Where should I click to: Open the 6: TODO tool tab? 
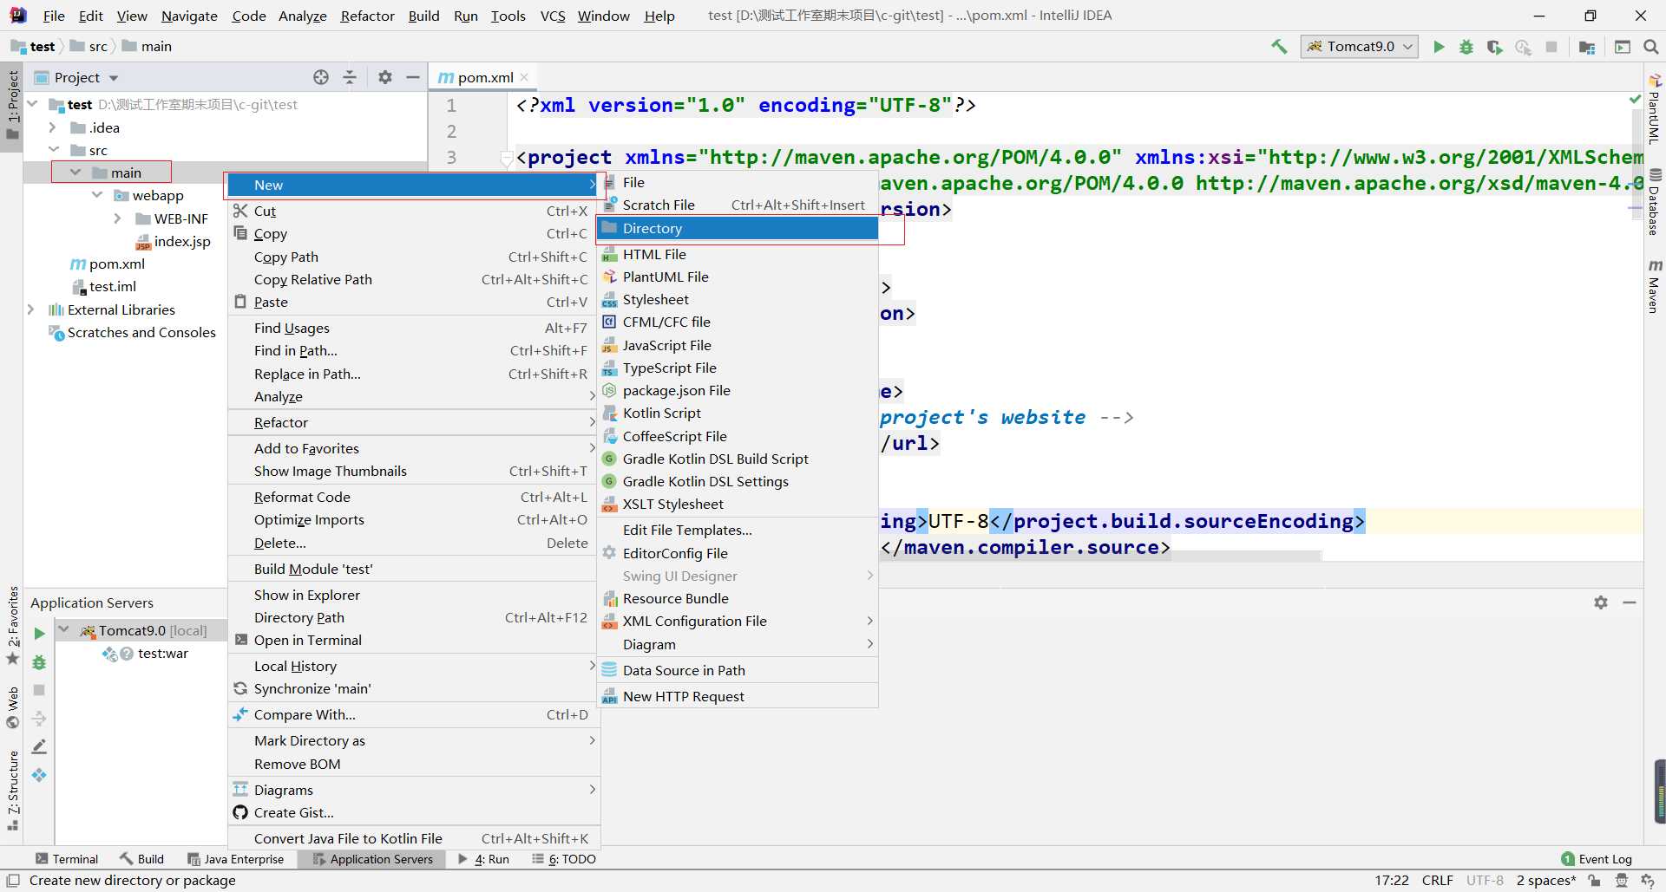click(564, 859)
